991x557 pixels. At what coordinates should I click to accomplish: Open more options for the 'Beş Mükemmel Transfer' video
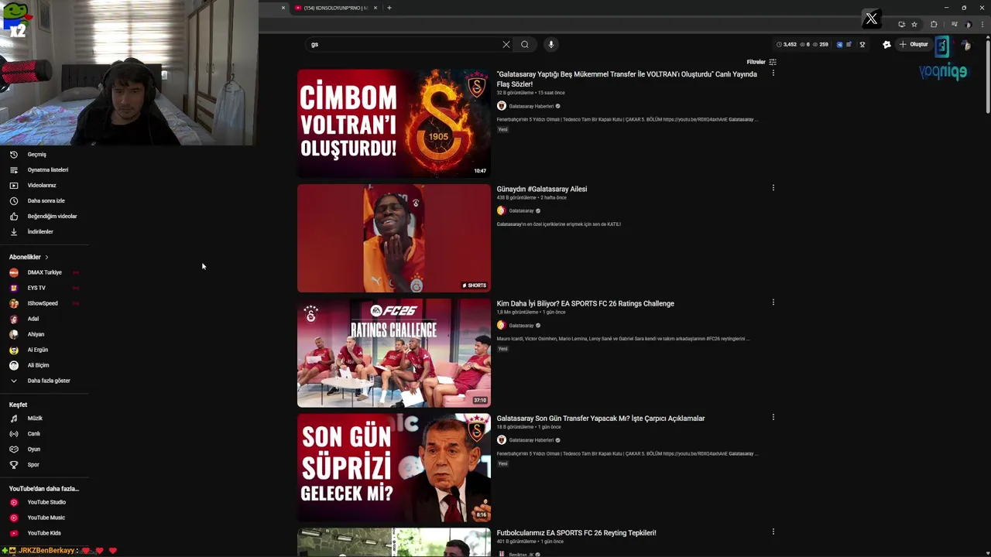773,73
